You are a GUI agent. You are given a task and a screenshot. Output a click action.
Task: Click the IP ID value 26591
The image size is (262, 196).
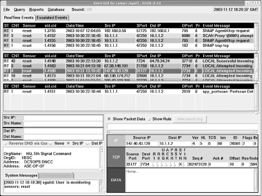tap(235, 144)
